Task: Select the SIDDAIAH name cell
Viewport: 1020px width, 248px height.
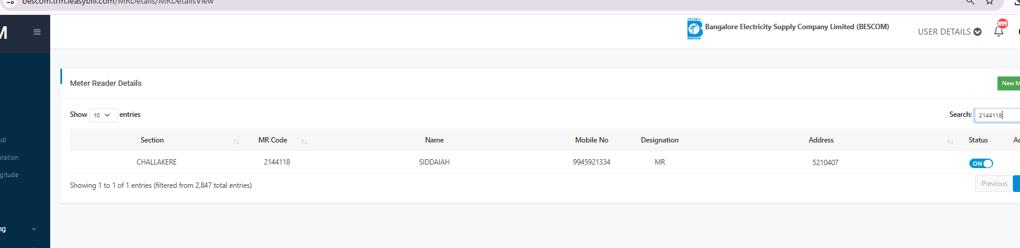Action: tap(434, 162)
